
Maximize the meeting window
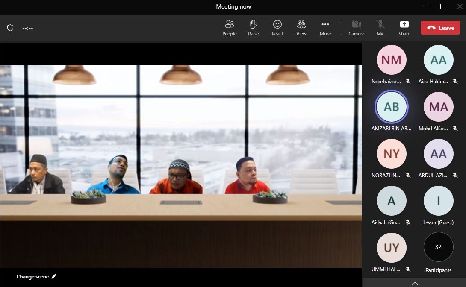tap(443, 6)
